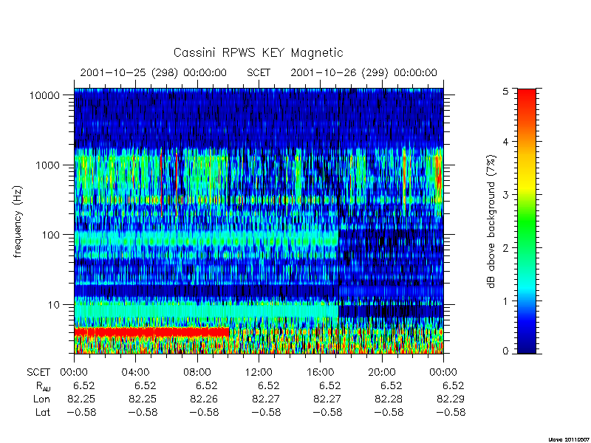Screen dimensions: 591x443
Task: Click the colorbar tick label "1"
Action: [x=506, y=301]
